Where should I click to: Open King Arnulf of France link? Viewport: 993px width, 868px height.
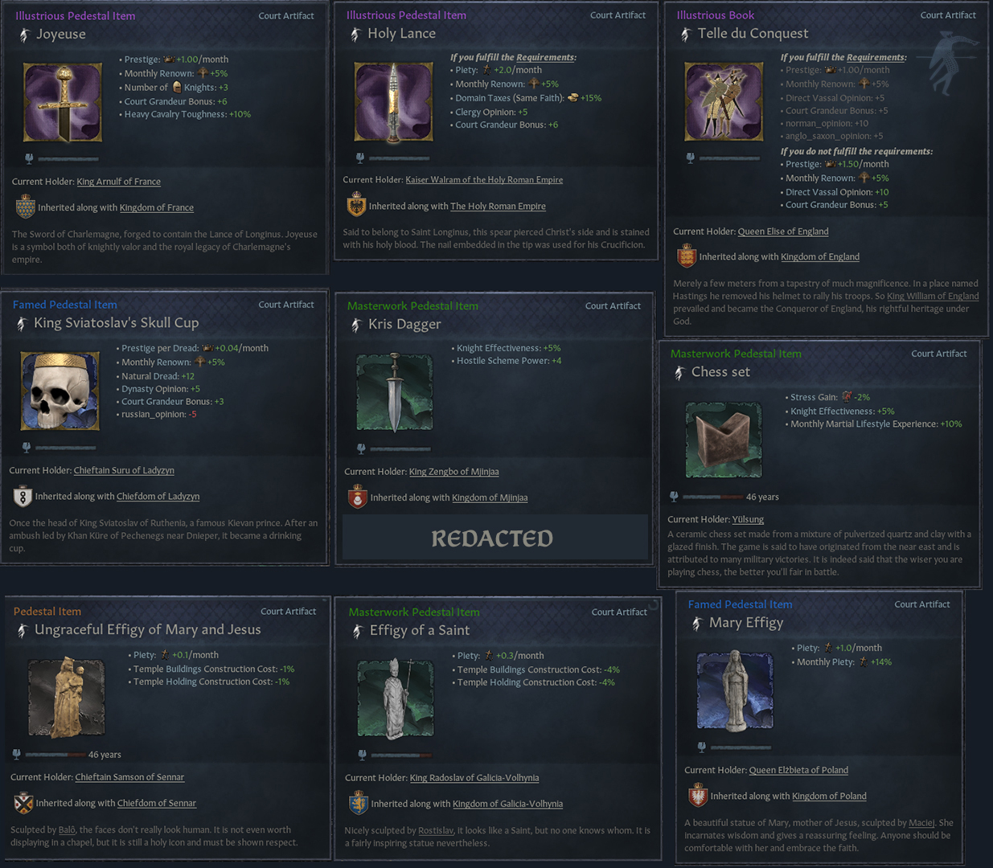[x=119, y=182]
